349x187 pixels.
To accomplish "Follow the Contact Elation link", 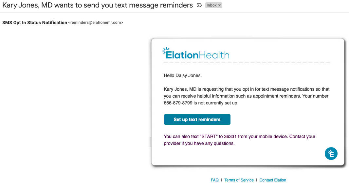I will click(x=273, y=180).
